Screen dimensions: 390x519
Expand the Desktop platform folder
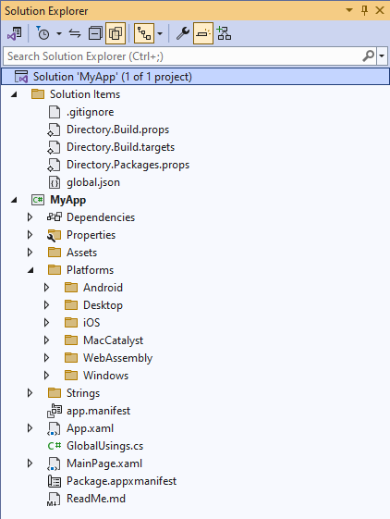46,305
